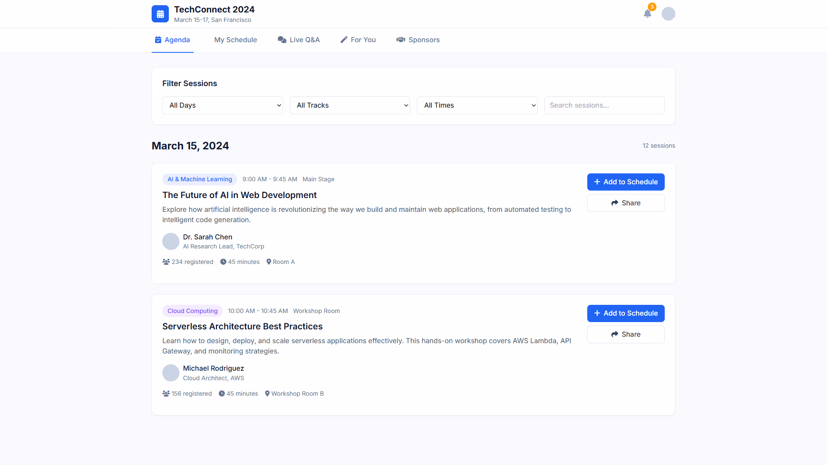Click the Search sessions input field
827x465 pixels.
pyautogui.click(x=604, y=105)
